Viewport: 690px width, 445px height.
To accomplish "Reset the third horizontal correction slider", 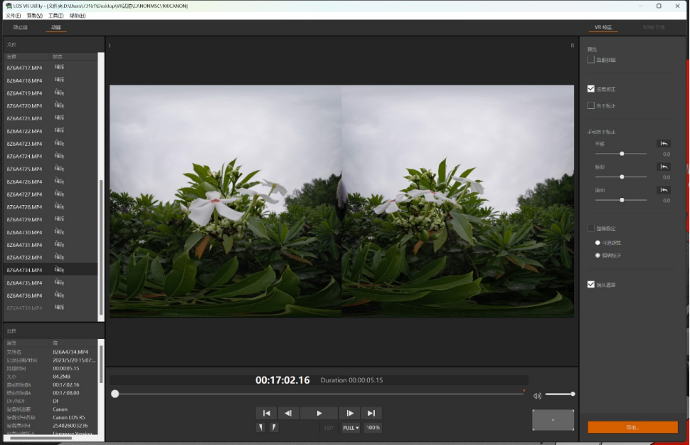I will pyautogui.click(x=663, y=190).
